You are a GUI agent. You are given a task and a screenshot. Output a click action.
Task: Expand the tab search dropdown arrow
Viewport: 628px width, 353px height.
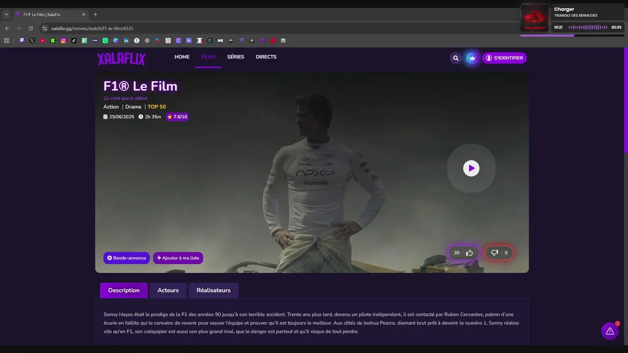(x=6, y=15)
